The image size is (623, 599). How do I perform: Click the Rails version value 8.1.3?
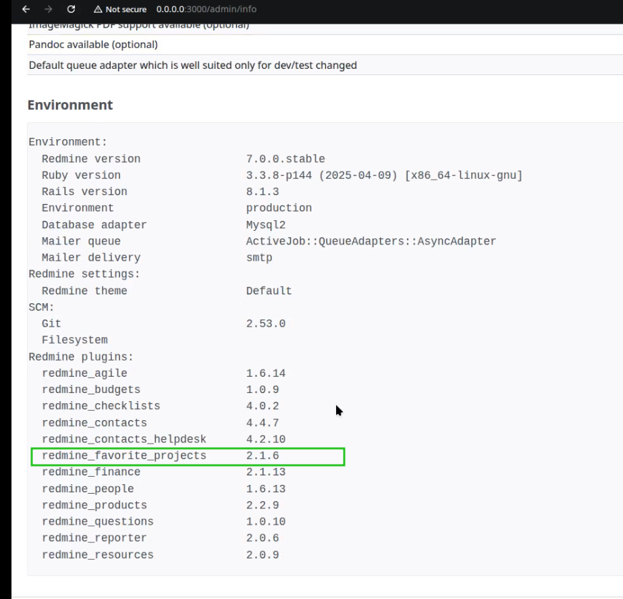(x=263, y=192)
